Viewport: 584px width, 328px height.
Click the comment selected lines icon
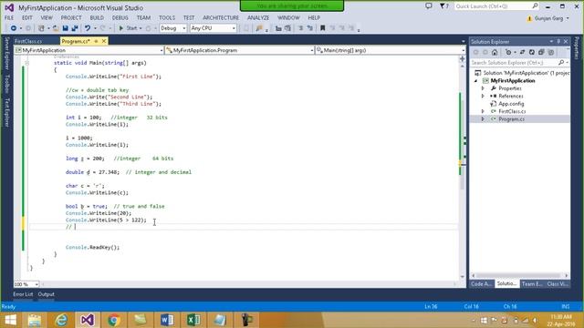[300, 28]
